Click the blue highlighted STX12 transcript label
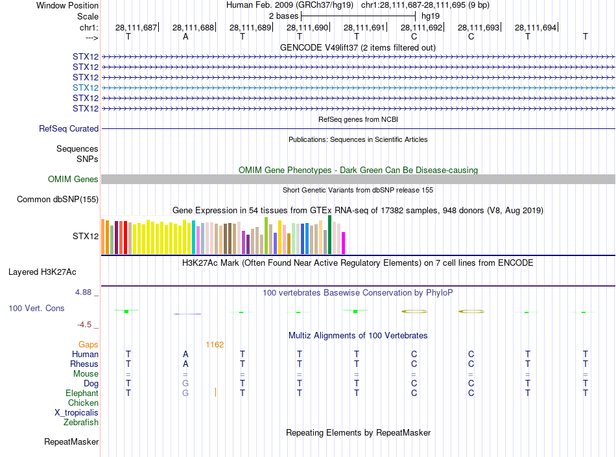The image size is (616, 457). point(86,88)
